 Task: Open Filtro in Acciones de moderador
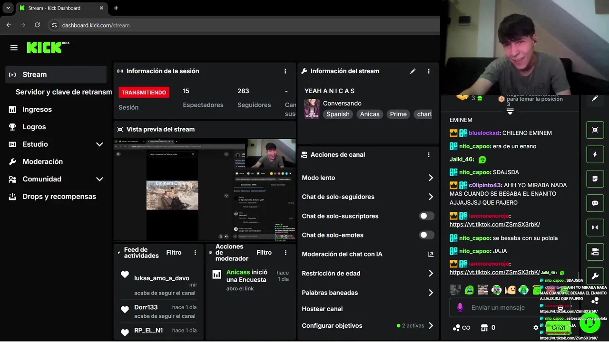pos(264,253)
